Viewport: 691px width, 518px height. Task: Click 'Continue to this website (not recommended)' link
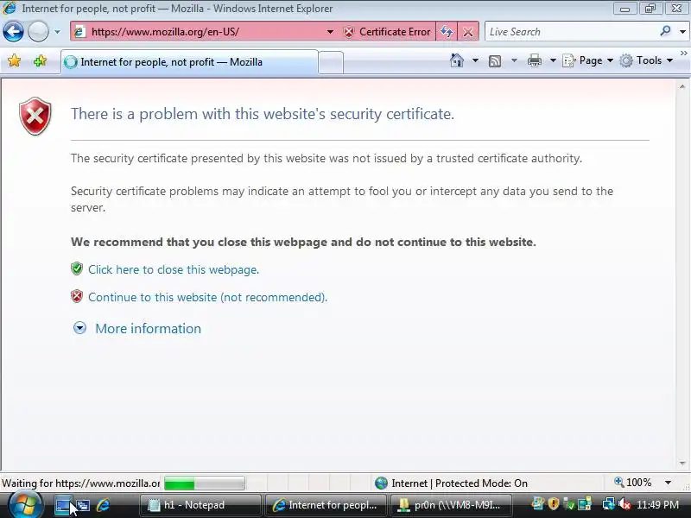coord(207,297)
